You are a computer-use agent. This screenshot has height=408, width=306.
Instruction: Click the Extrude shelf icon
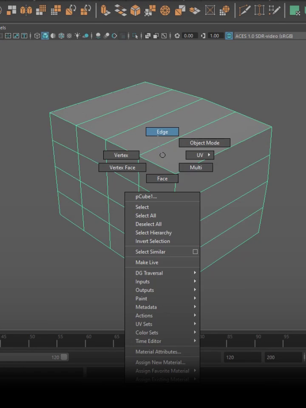[106, 10]
